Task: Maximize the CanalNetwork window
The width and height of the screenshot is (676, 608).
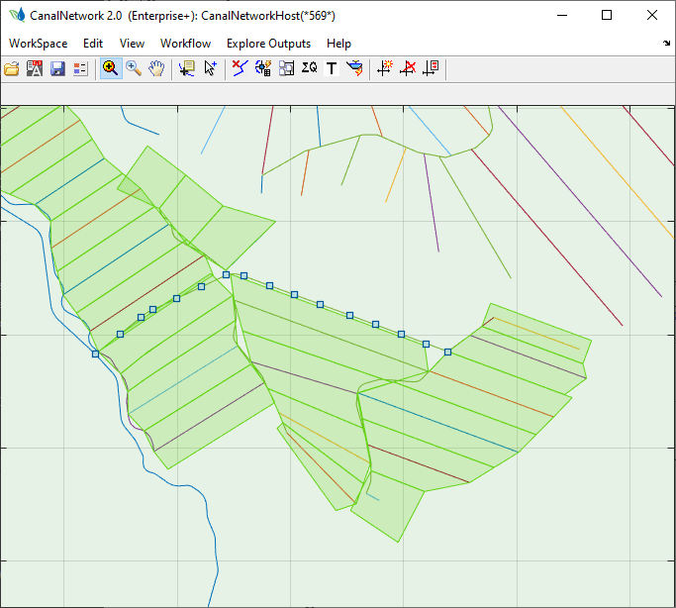Action: pyautogui.click(x=607, y=15)
